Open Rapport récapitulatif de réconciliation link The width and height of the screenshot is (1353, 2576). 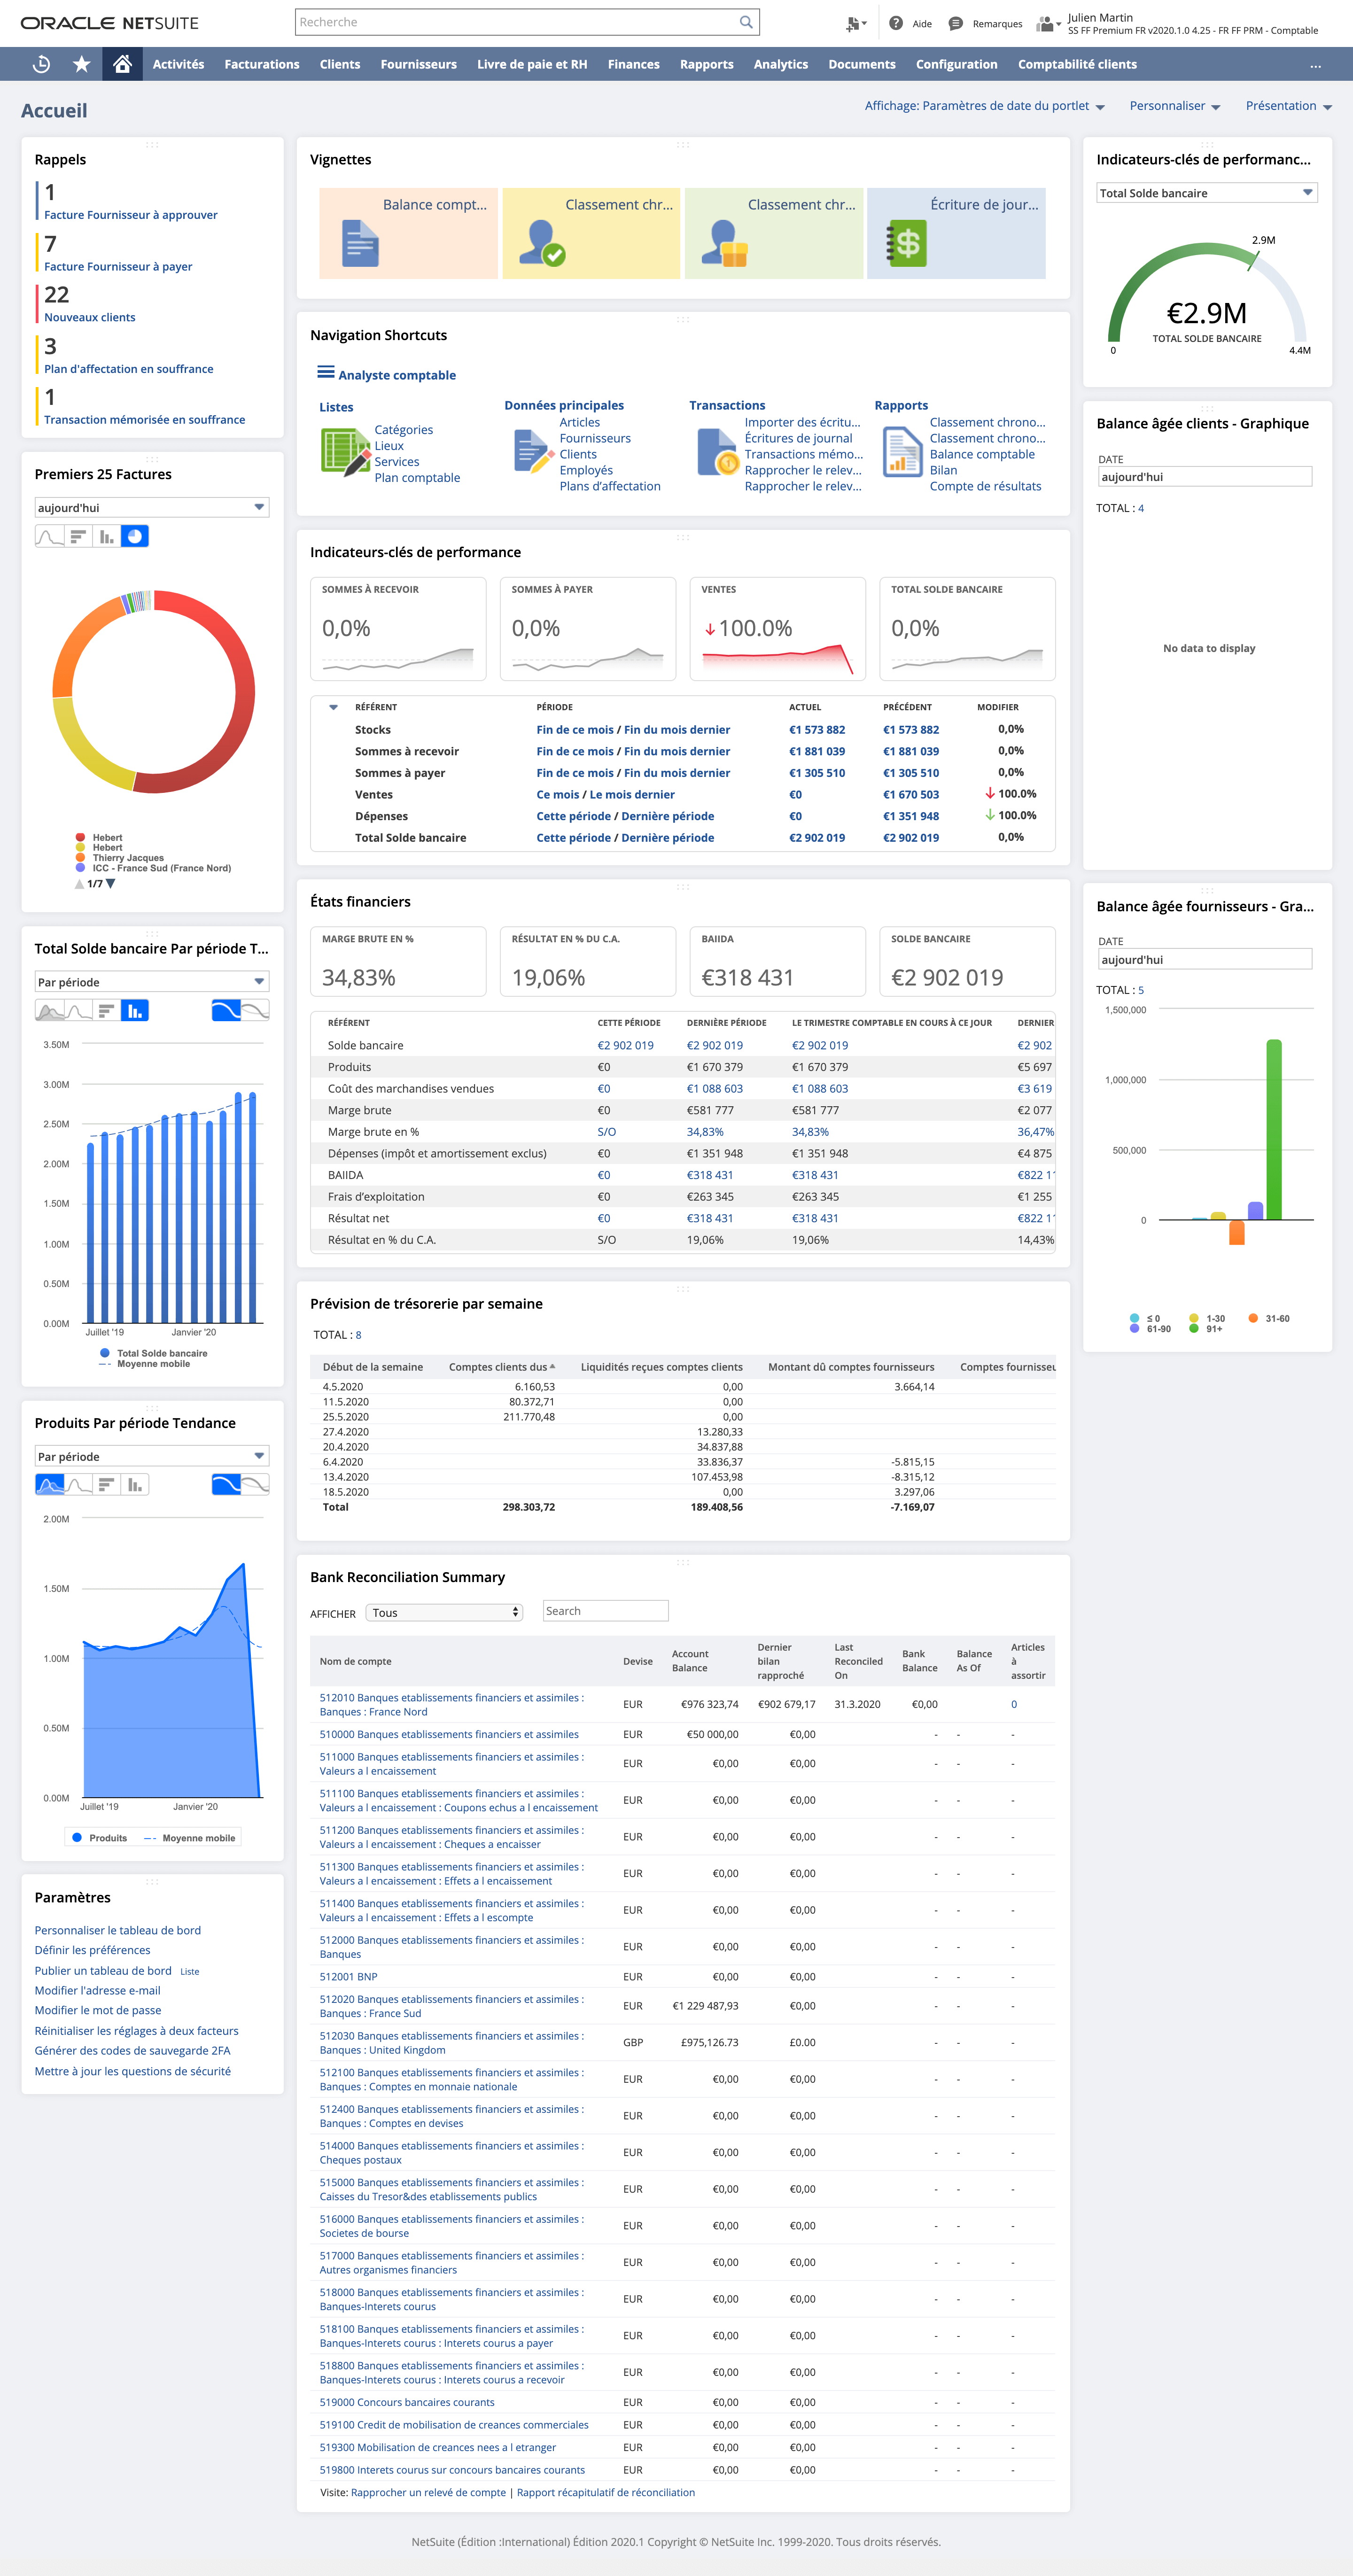coord(606,2492)
